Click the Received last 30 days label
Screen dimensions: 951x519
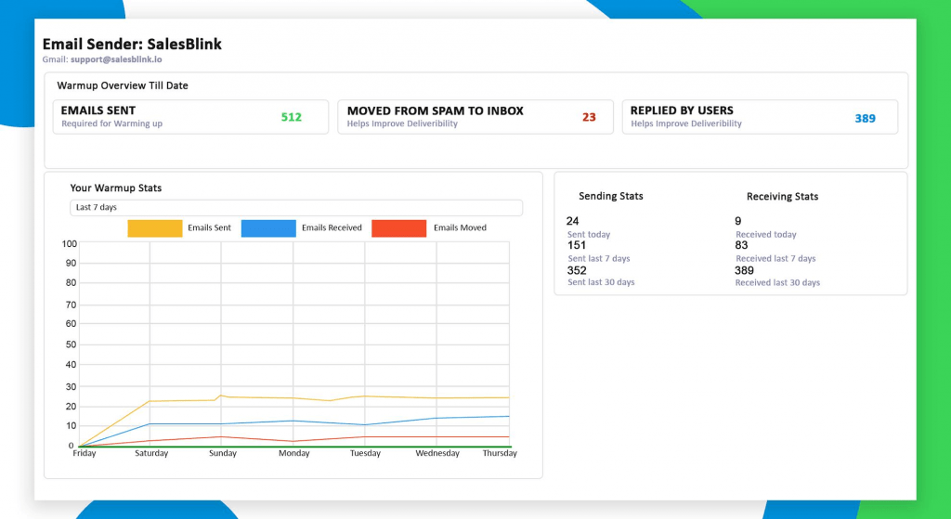click(777, 282)
